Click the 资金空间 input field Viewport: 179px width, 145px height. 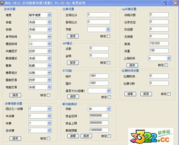(x=99, y=116)
